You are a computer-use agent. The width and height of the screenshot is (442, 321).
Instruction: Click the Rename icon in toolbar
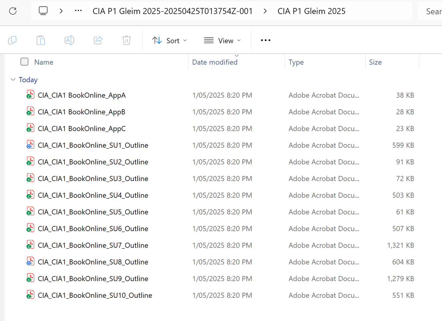click(69, 40)
